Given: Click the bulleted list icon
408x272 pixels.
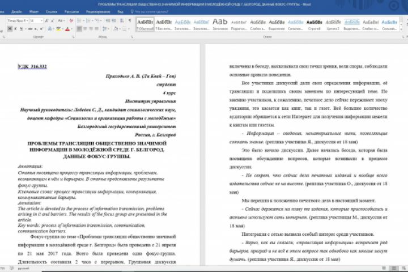Looking at the screenshot, I should (79, 20).
